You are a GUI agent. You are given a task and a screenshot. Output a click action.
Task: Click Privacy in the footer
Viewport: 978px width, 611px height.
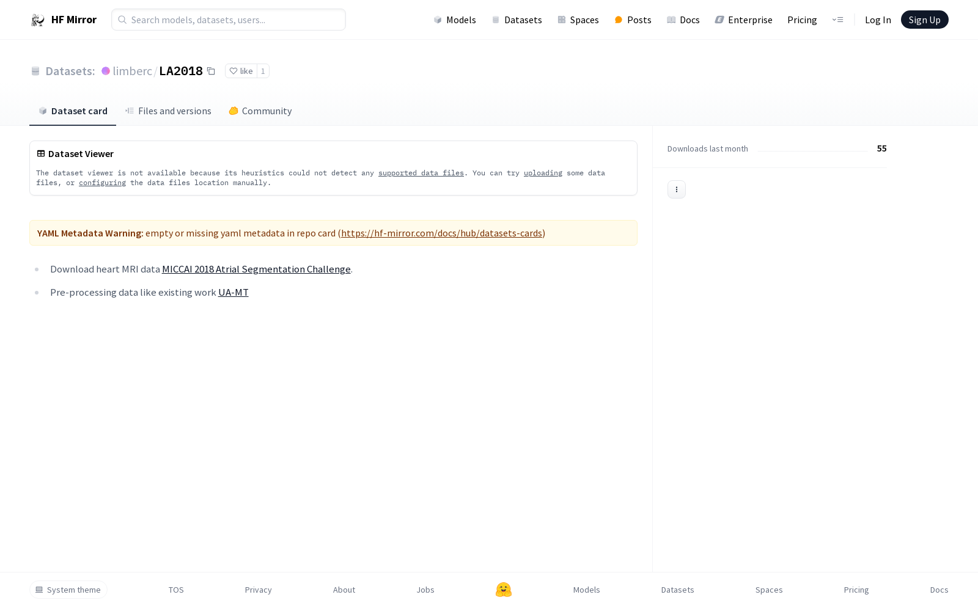pos(258,590)
